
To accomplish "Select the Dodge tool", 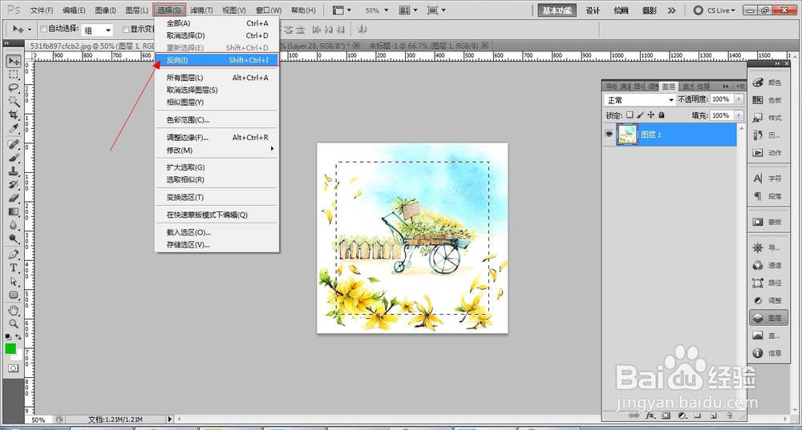I will pyautogui.click(x=14, y=238).
